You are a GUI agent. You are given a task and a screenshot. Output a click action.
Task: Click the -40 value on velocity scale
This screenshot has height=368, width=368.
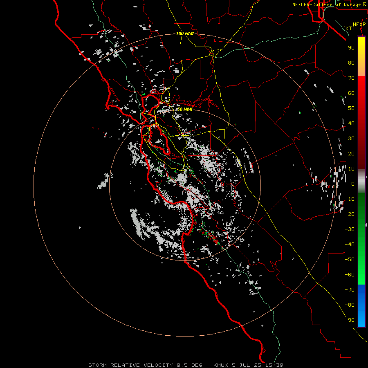tap(350, 245)
